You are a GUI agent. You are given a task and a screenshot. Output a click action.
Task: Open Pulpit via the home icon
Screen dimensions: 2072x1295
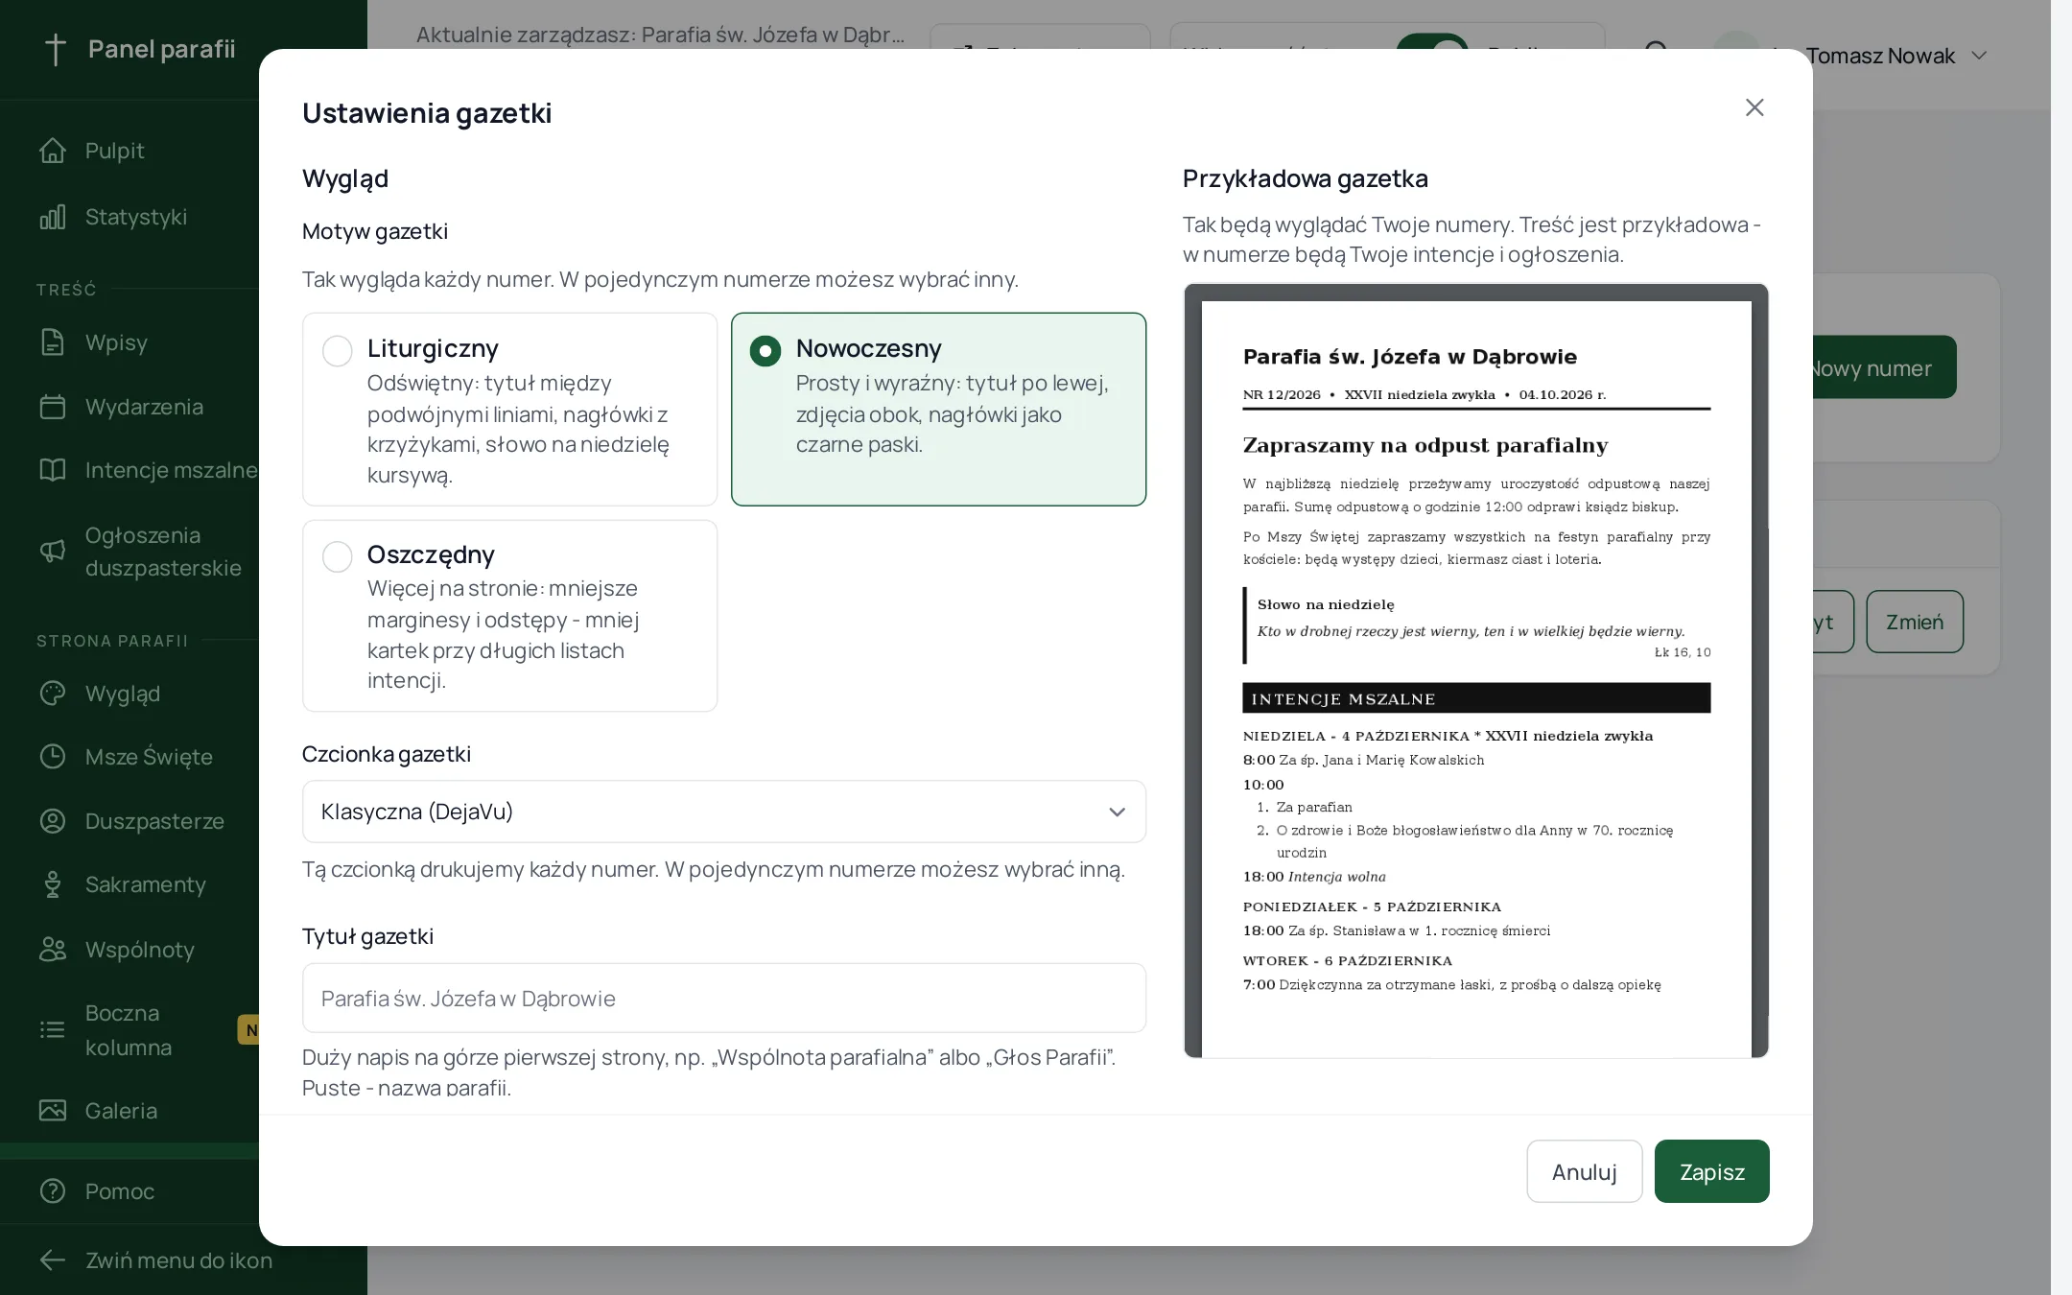click(53, 151)
